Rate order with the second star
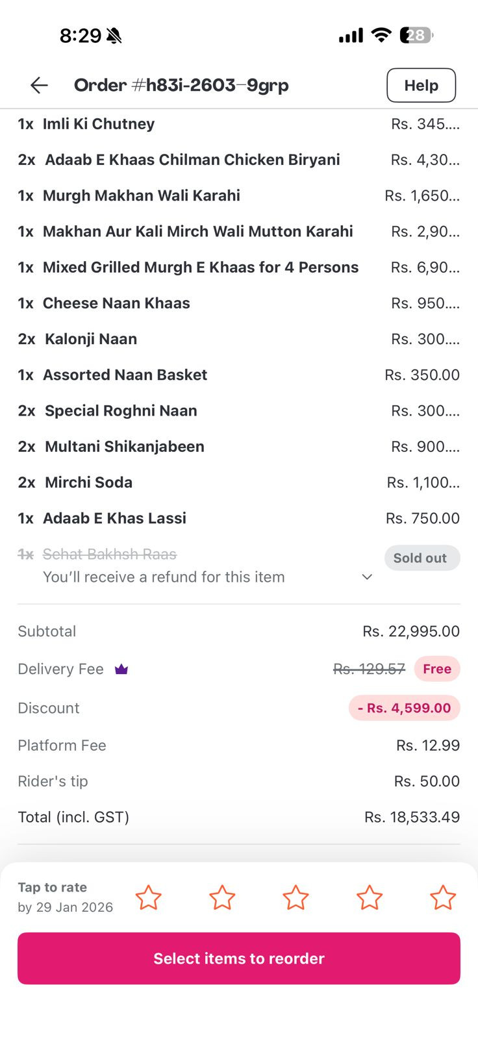 (222, 897)
